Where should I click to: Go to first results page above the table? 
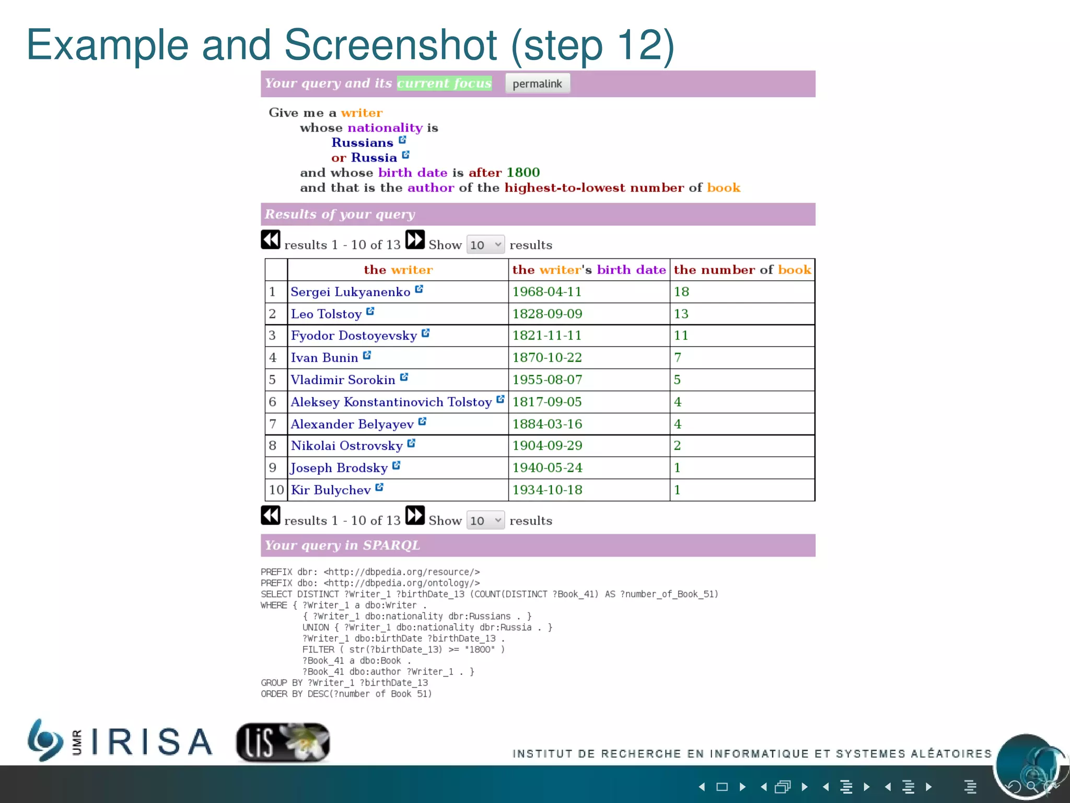271,240
